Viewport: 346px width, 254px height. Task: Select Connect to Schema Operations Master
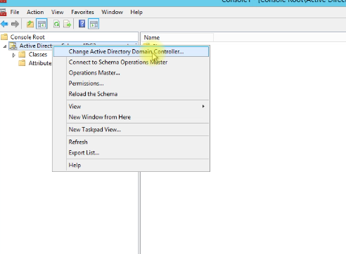point(131,62)
